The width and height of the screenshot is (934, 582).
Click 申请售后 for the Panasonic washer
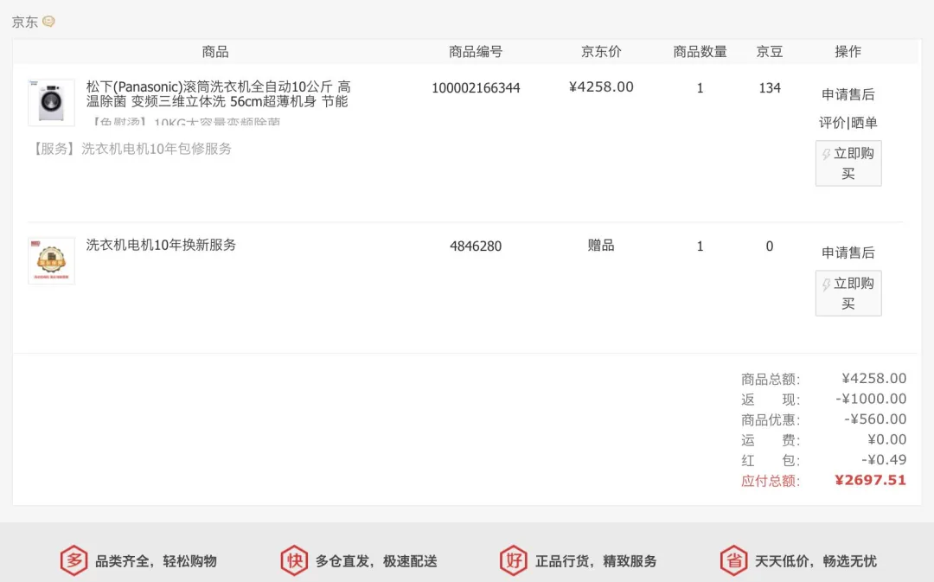click(x=848, y=94)
